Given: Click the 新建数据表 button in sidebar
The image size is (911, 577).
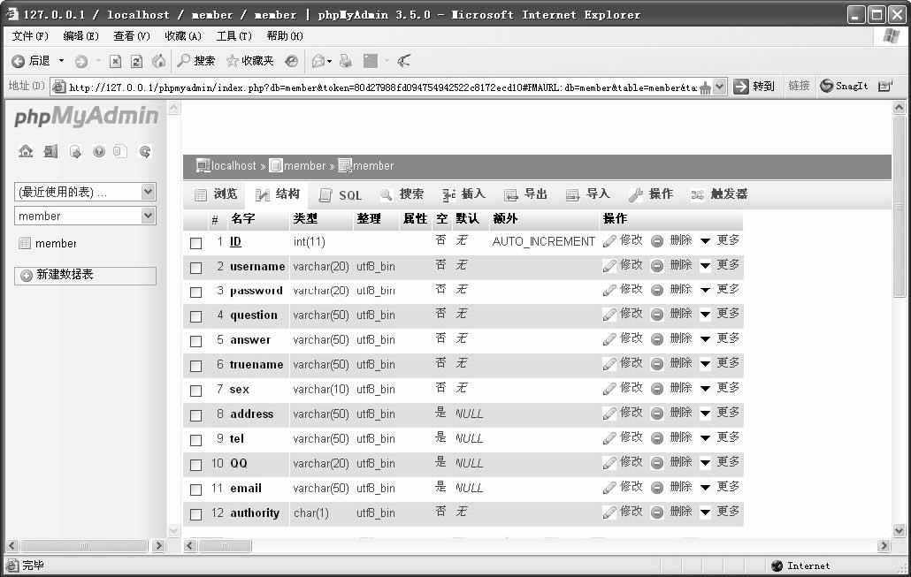Looking at the screenshot, I should tap(86, 275).
